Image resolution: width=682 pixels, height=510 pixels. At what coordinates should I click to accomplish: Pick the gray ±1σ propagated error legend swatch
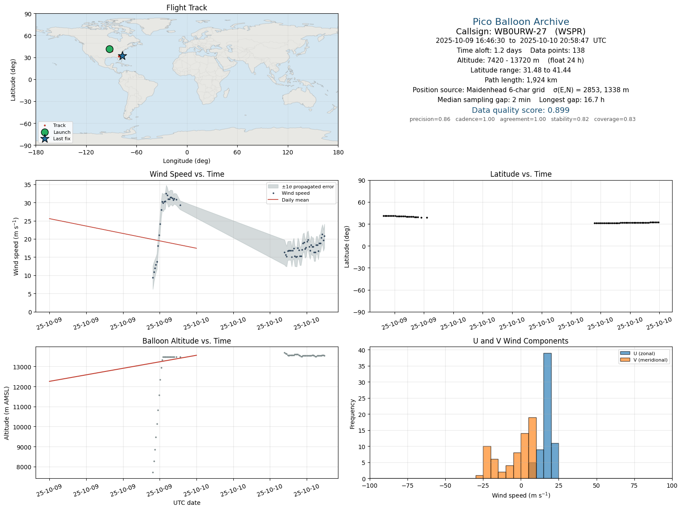(273, 187)
